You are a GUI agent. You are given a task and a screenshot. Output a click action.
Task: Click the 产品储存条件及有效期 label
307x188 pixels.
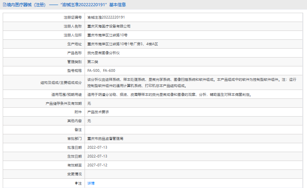click(64, 103)
